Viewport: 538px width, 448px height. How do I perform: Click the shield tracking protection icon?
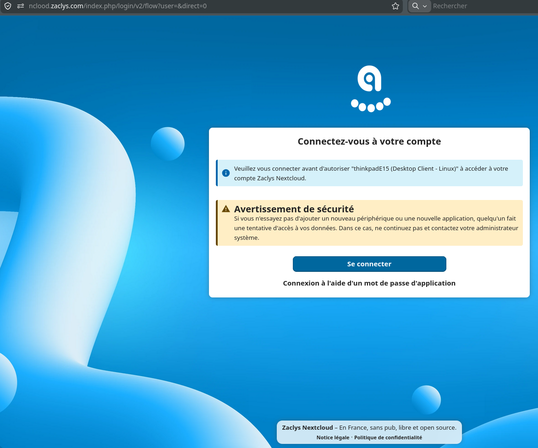click(x=7, y=6)
